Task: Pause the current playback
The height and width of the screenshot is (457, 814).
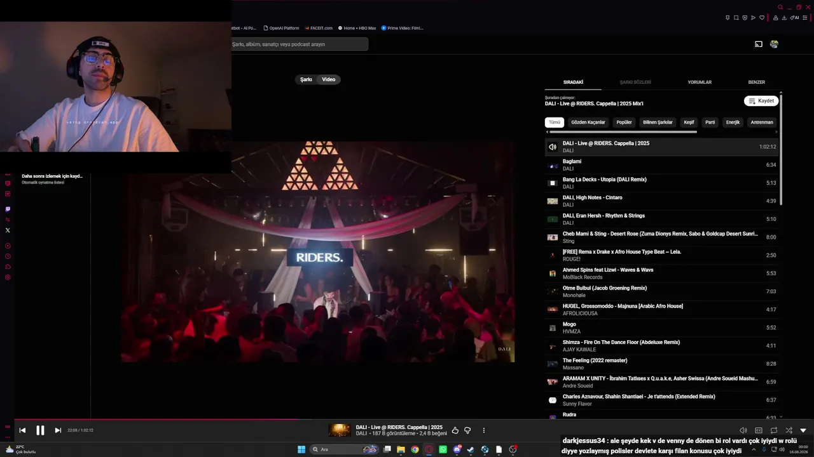Action: tap(40, 430)
